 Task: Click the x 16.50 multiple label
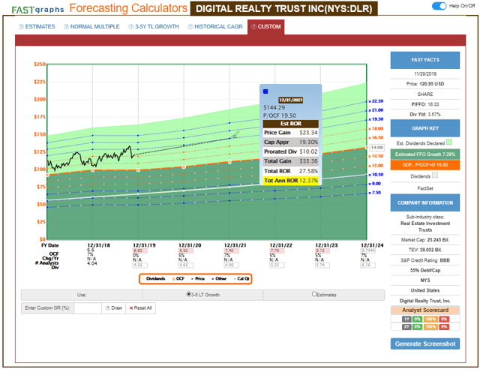pos(376,138)
